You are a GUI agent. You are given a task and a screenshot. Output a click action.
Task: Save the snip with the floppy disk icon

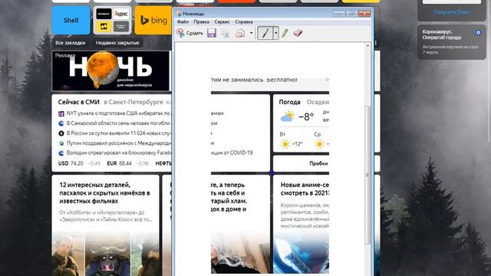pos(212,33)
